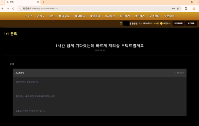Open 충전하기 page
Screen dimensions: 199x126
tap(125, 16)
